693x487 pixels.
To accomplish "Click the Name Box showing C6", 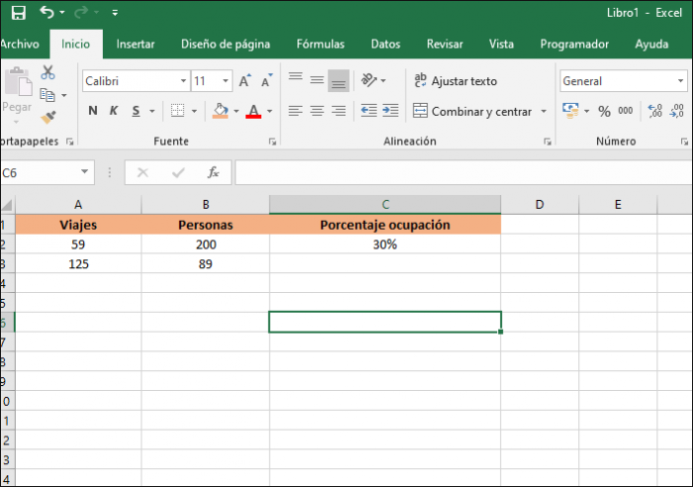I will point(40,172).
